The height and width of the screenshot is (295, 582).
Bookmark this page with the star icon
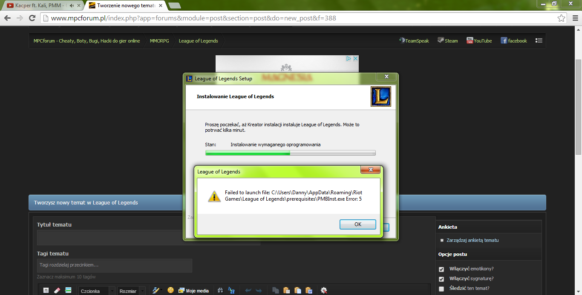tap(562, 18)
